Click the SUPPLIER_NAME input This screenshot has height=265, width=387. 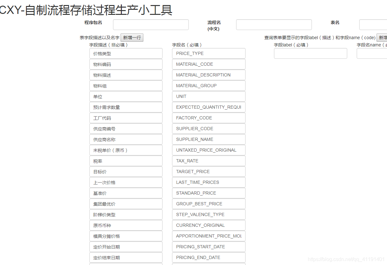coord(209,139)
